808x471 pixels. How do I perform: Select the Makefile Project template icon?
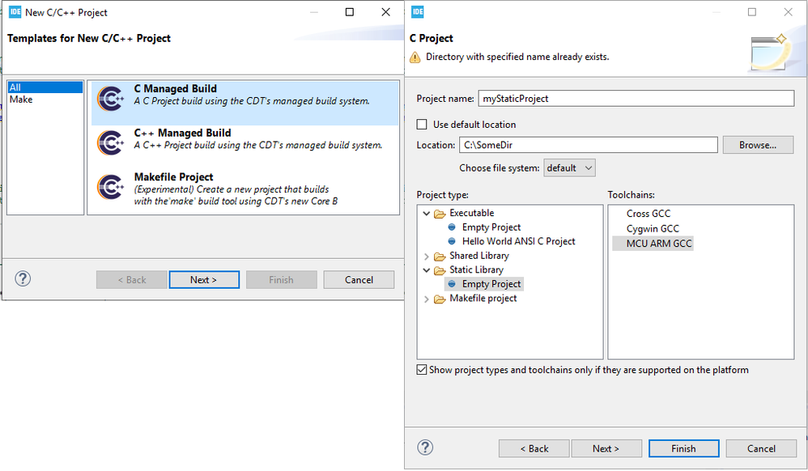[110, 186]
